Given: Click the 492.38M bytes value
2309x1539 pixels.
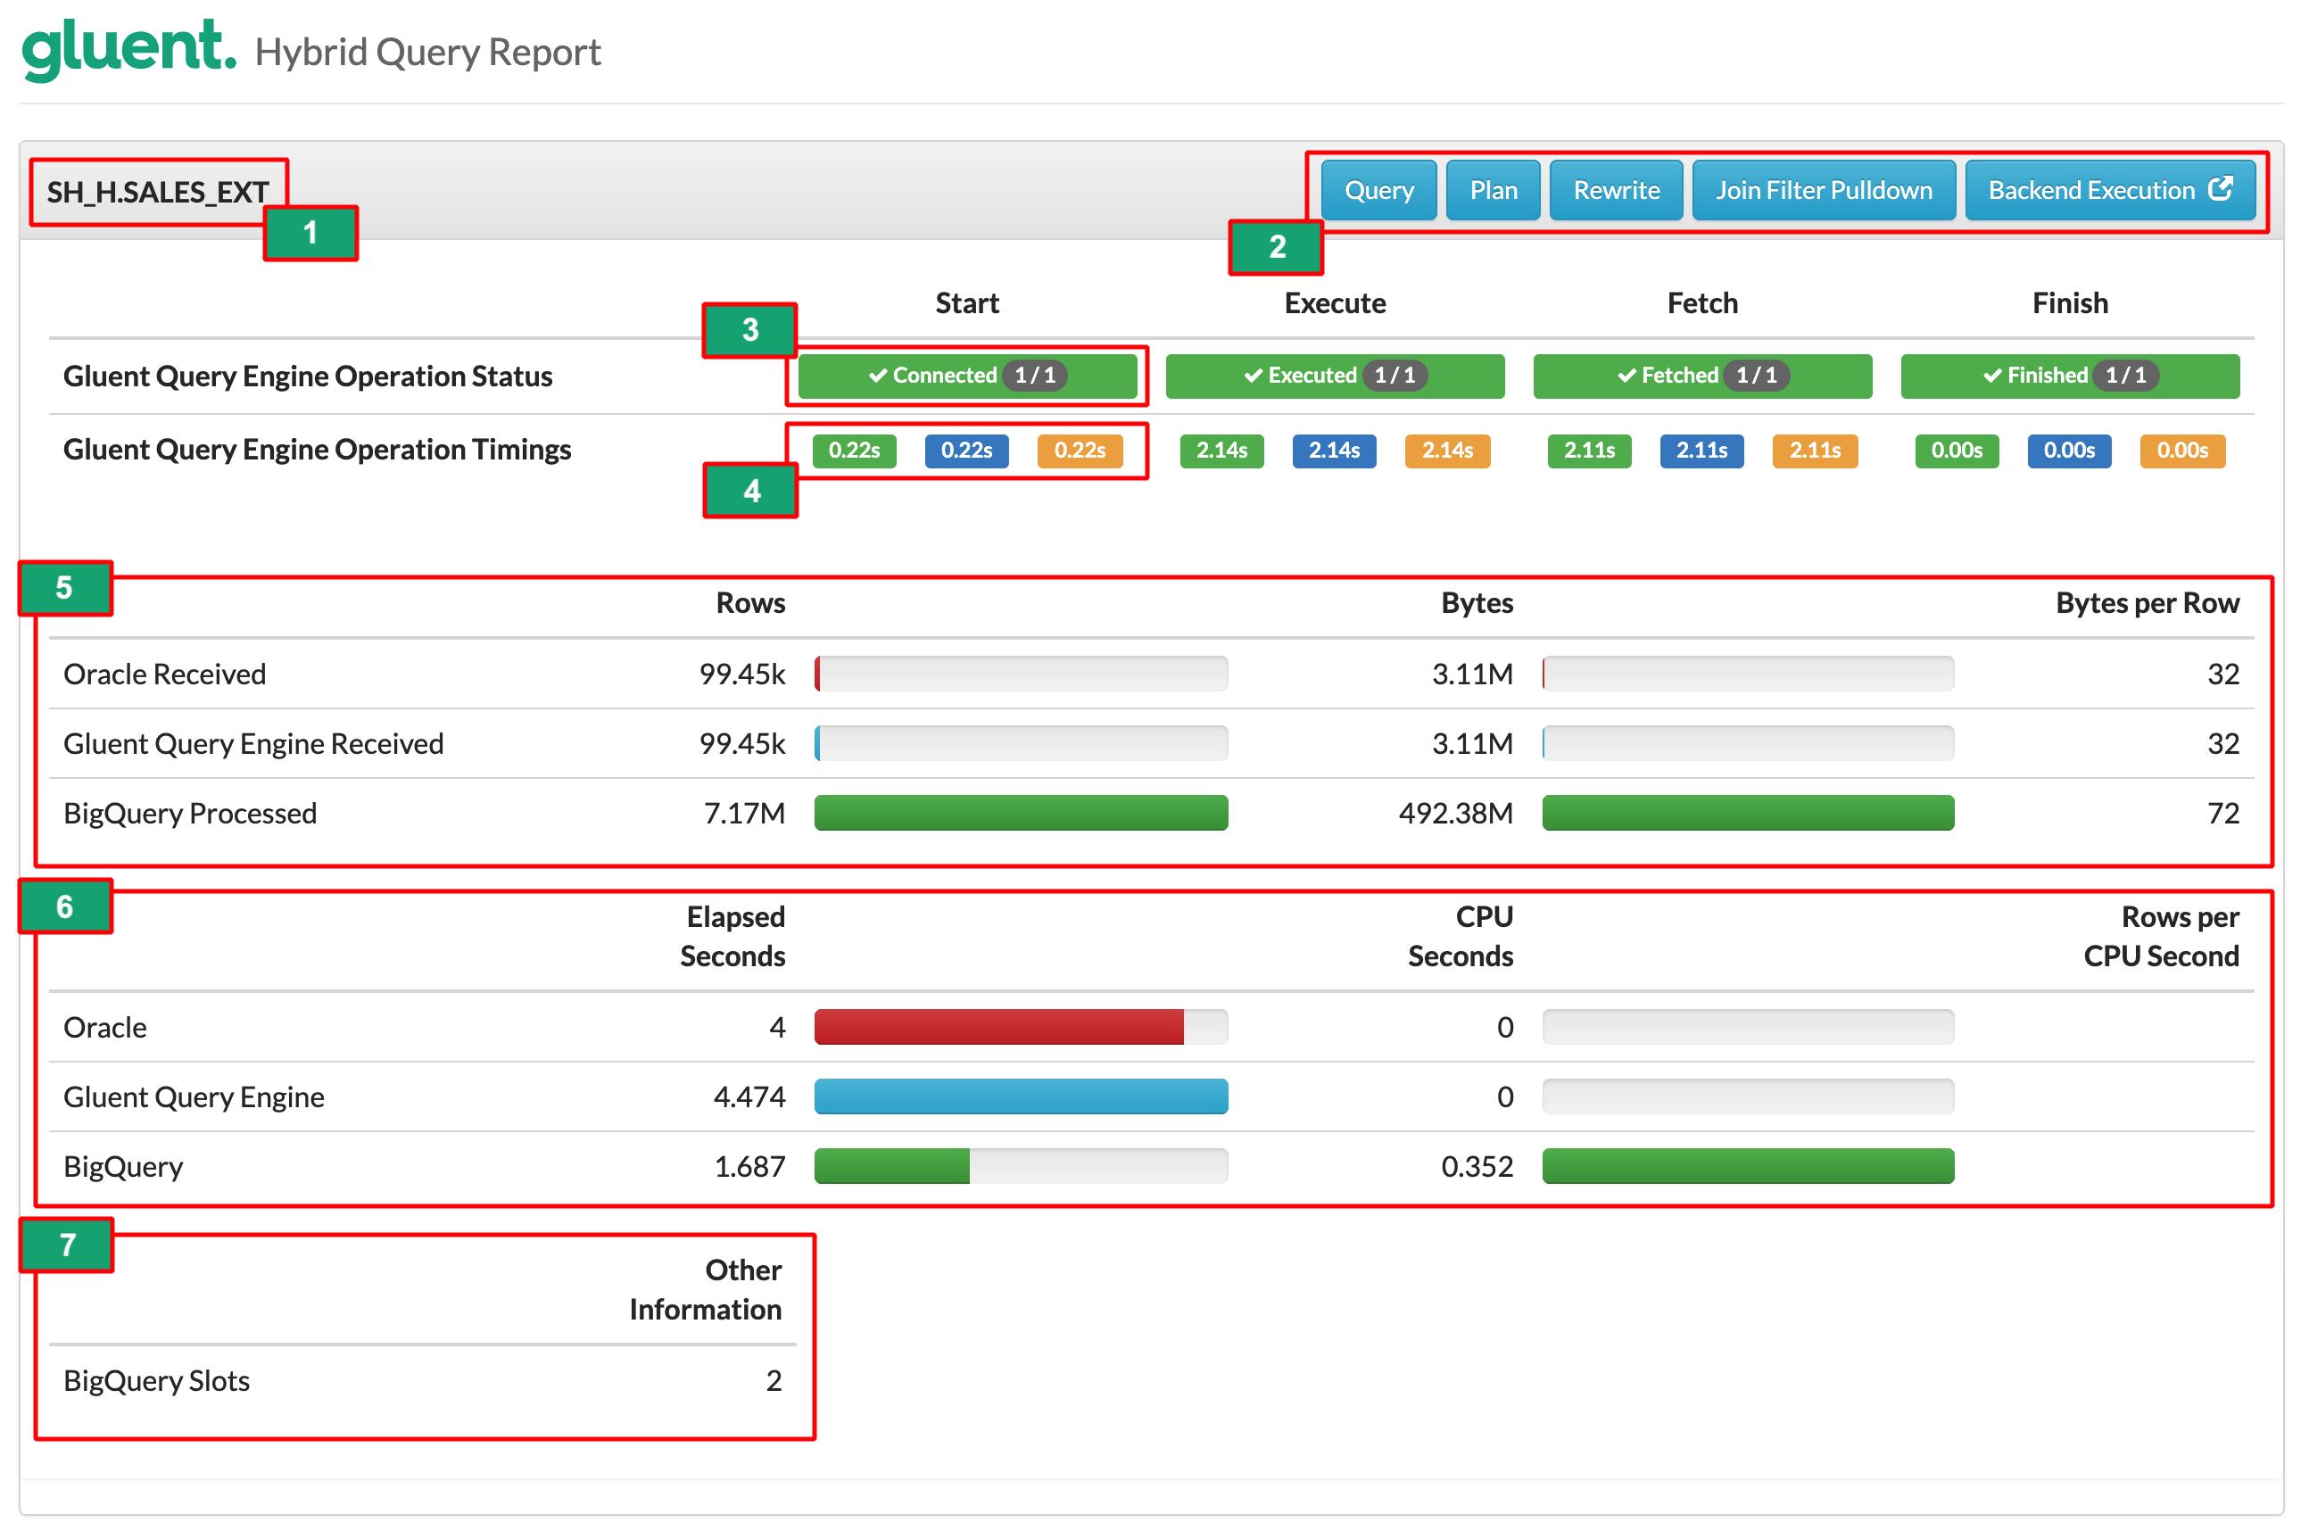Looking at the screenshot, I should click(x=1454, y=814).
